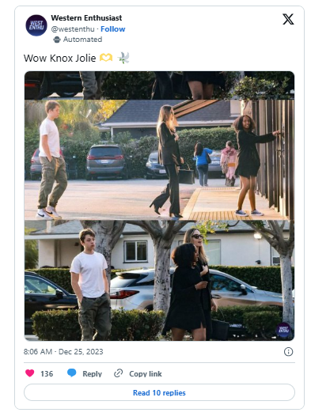The width and height of the screenshot is (311, 420).
Task: Open Western Enthusiast display name
Action: click(86, 18)
